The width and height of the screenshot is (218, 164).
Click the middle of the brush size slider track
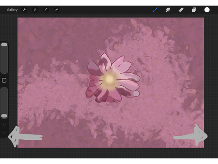pyautogui.click(x=4, y=58)
